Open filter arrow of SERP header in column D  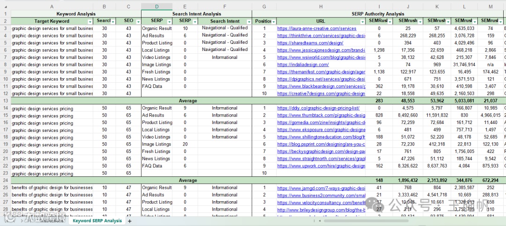click(x=169, y=22)
